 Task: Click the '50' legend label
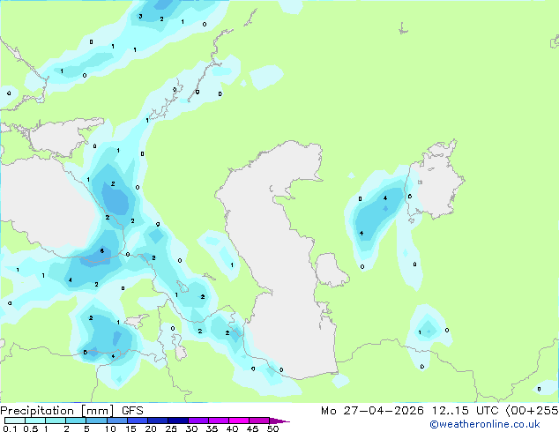[272, 428]
